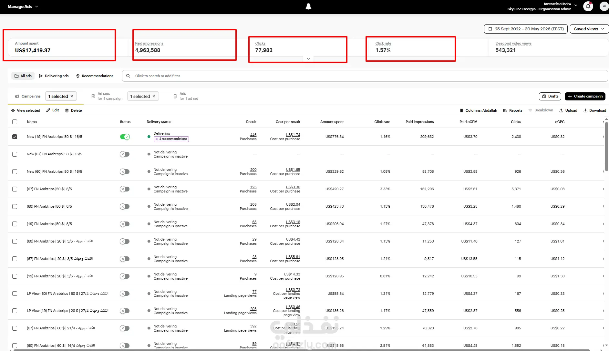Screen dimensions: 609x351
Task: Activate (19) FN Arabtrips 8/5 status toggle
Action: (x=125, y=224)
